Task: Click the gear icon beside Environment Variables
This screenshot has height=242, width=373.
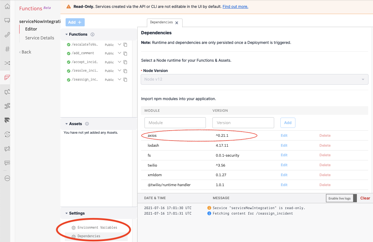Action: pyautogui.click(x=73, y=228)
